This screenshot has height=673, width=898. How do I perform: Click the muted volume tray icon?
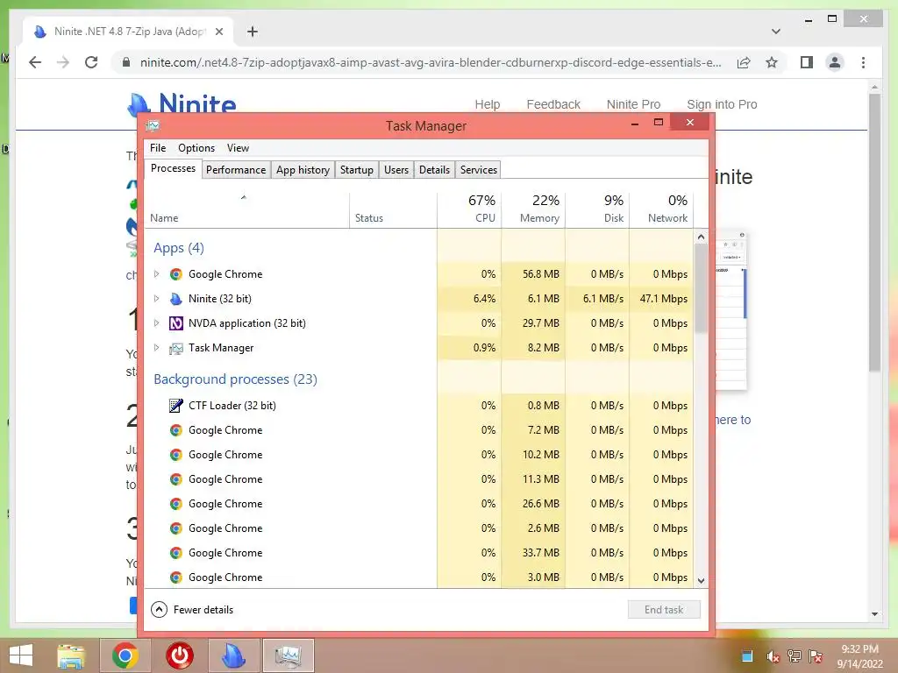[773, 656]
